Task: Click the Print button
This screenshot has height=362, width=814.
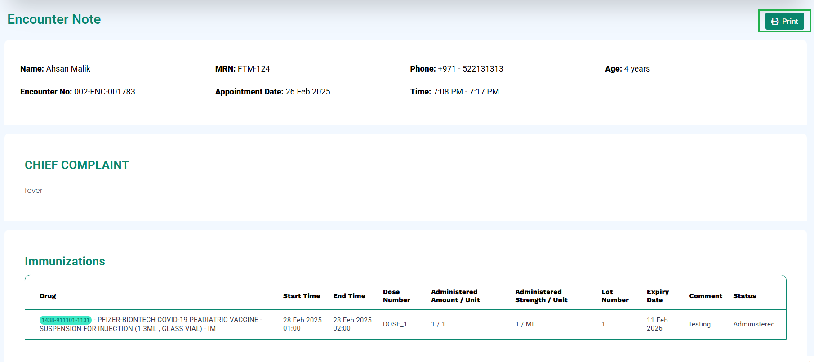Action: [784, 21]
